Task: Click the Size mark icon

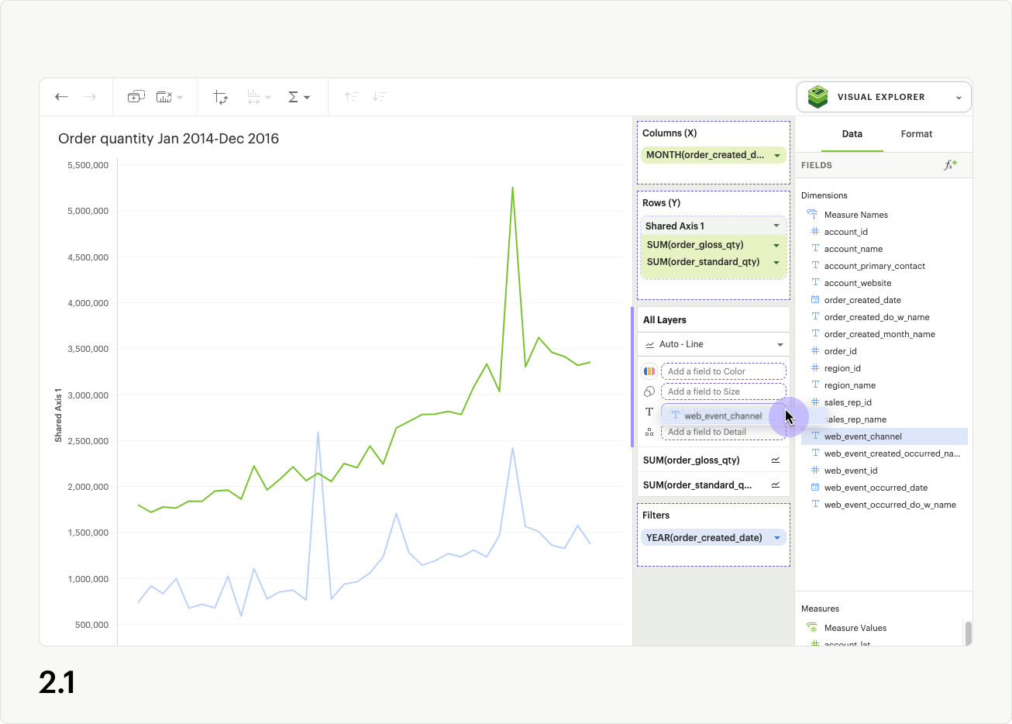Action: [x=649, y=391]
